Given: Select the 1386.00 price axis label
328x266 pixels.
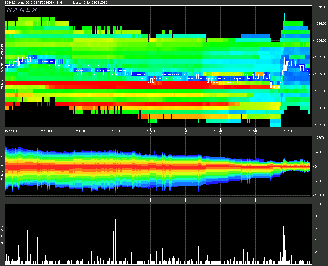Looking at the screenshot, I should coord(321,7).
